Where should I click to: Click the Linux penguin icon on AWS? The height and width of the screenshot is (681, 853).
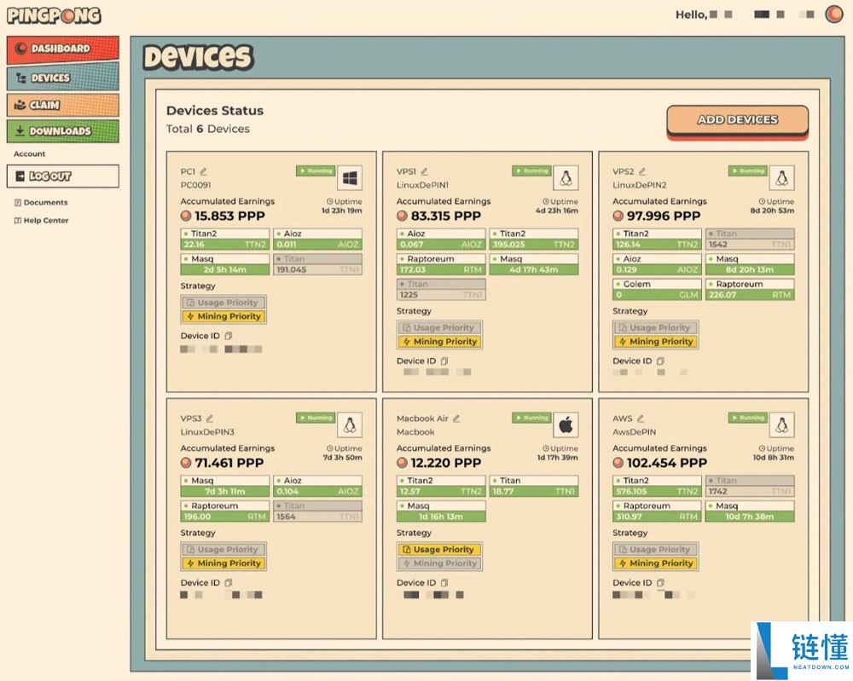pyautogui.click(x=781, y=424)
